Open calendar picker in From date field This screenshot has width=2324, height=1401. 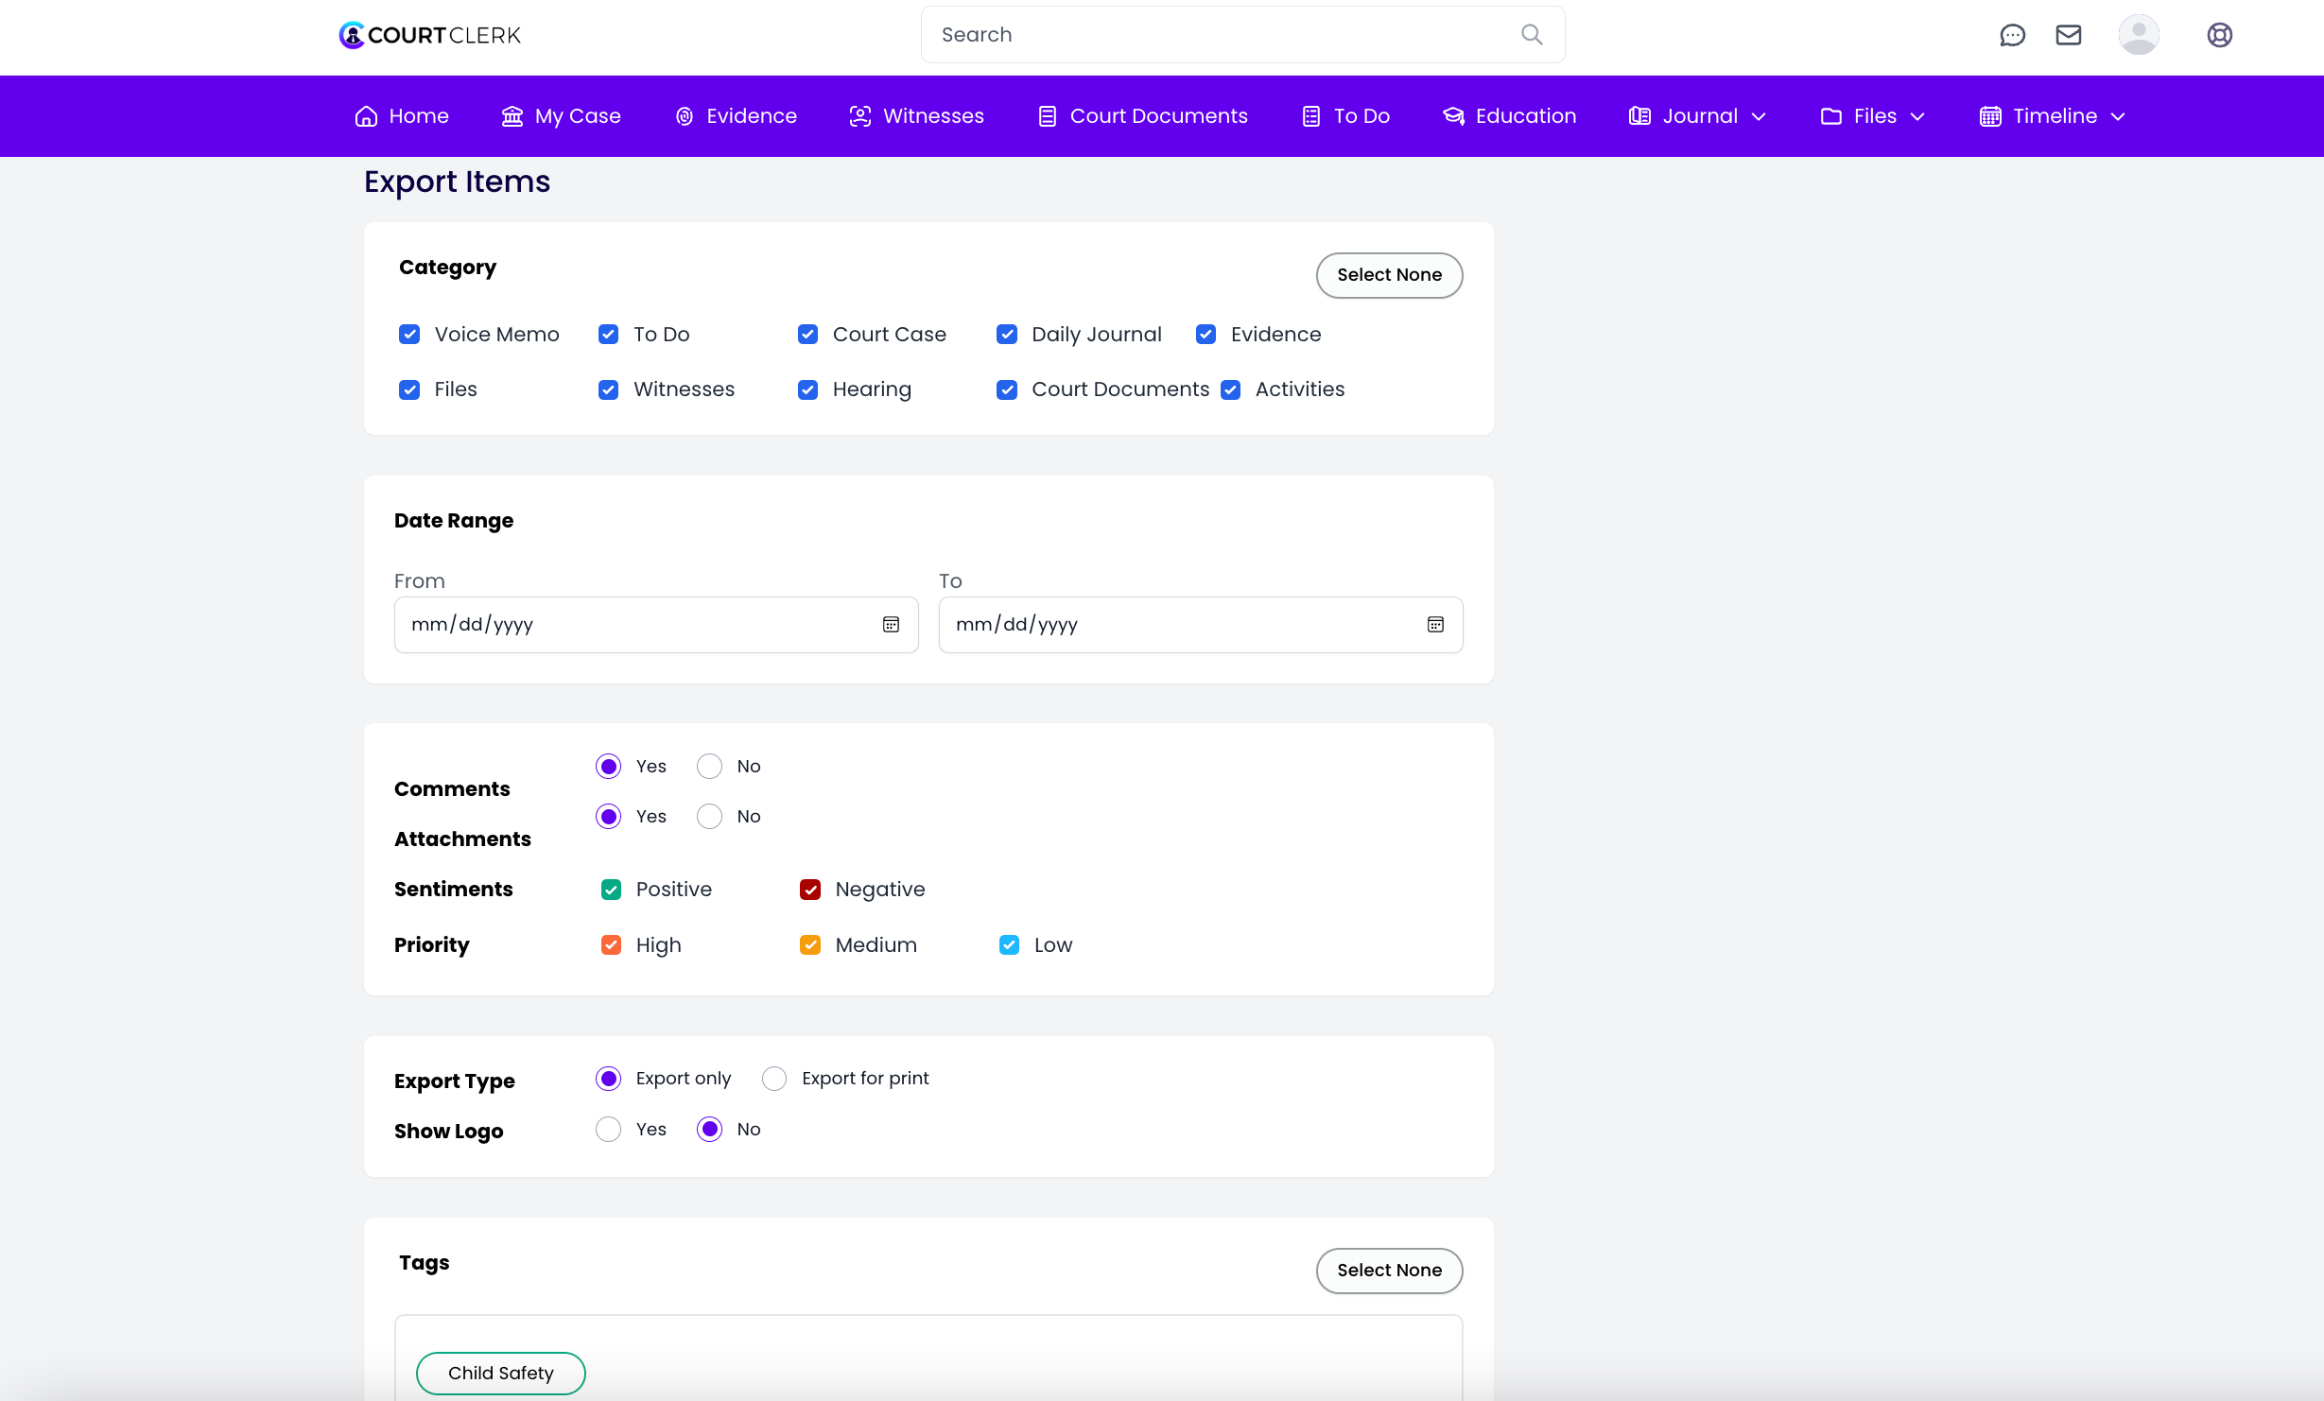tap(891, 624)
